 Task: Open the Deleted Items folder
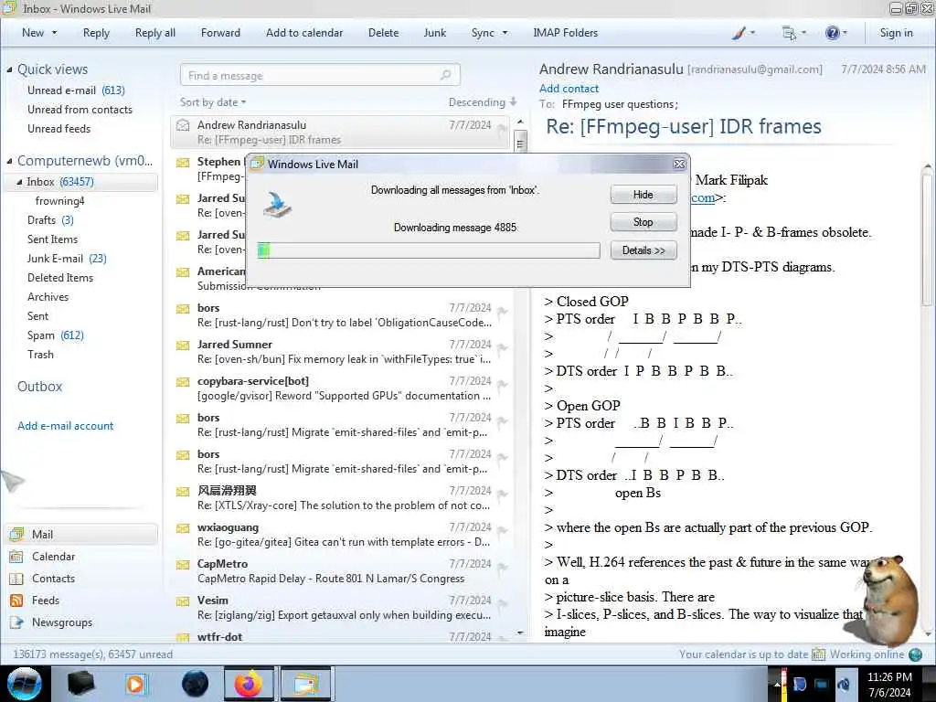[59, 278]
